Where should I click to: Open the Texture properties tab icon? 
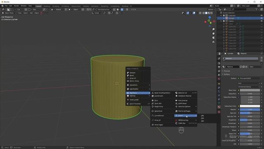pyautogui.click(x=219, y=112)
